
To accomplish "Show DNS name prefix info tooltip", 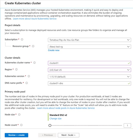I will point(26,83).
